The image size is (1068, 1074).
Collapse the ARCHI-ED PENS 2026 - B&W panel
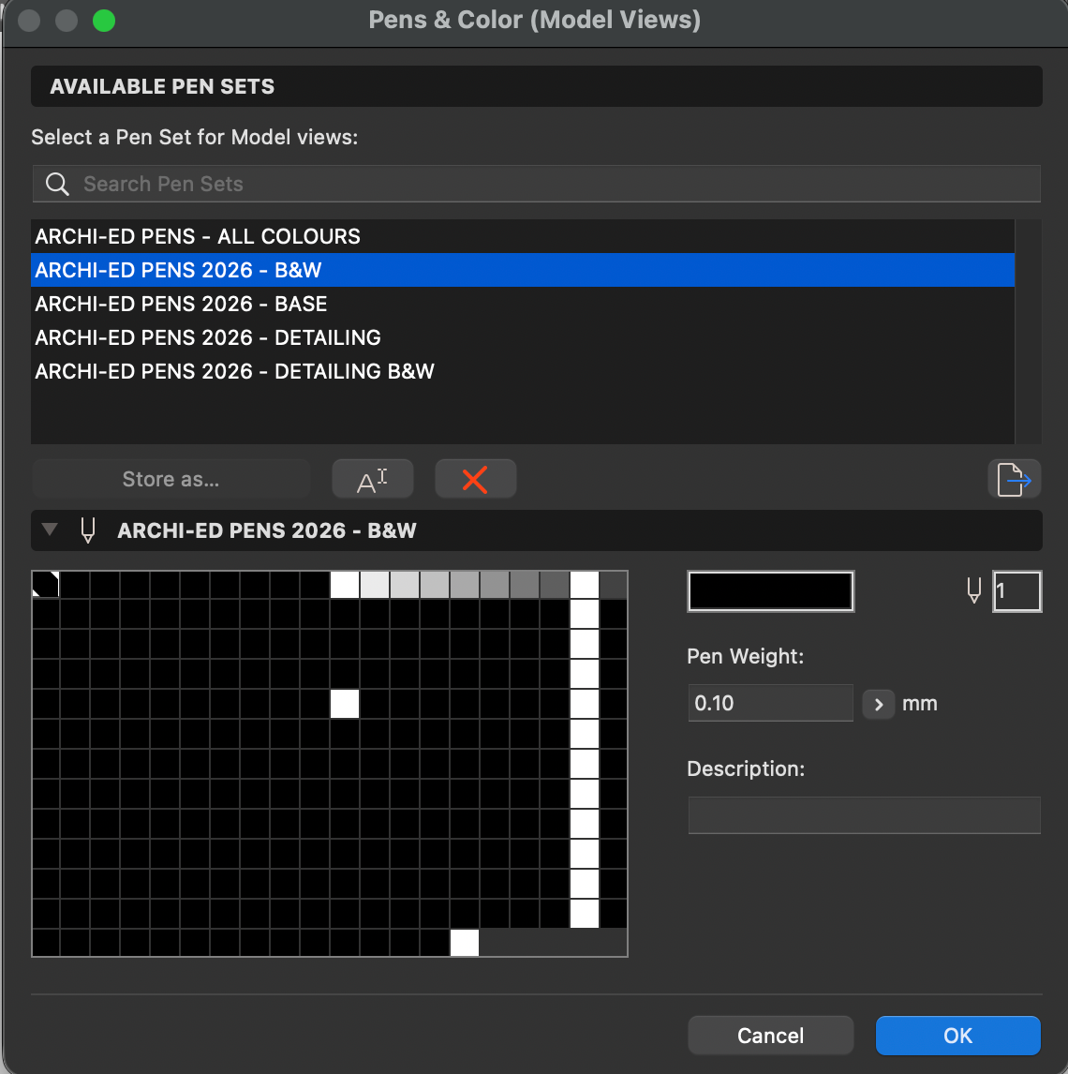[50, 530]
